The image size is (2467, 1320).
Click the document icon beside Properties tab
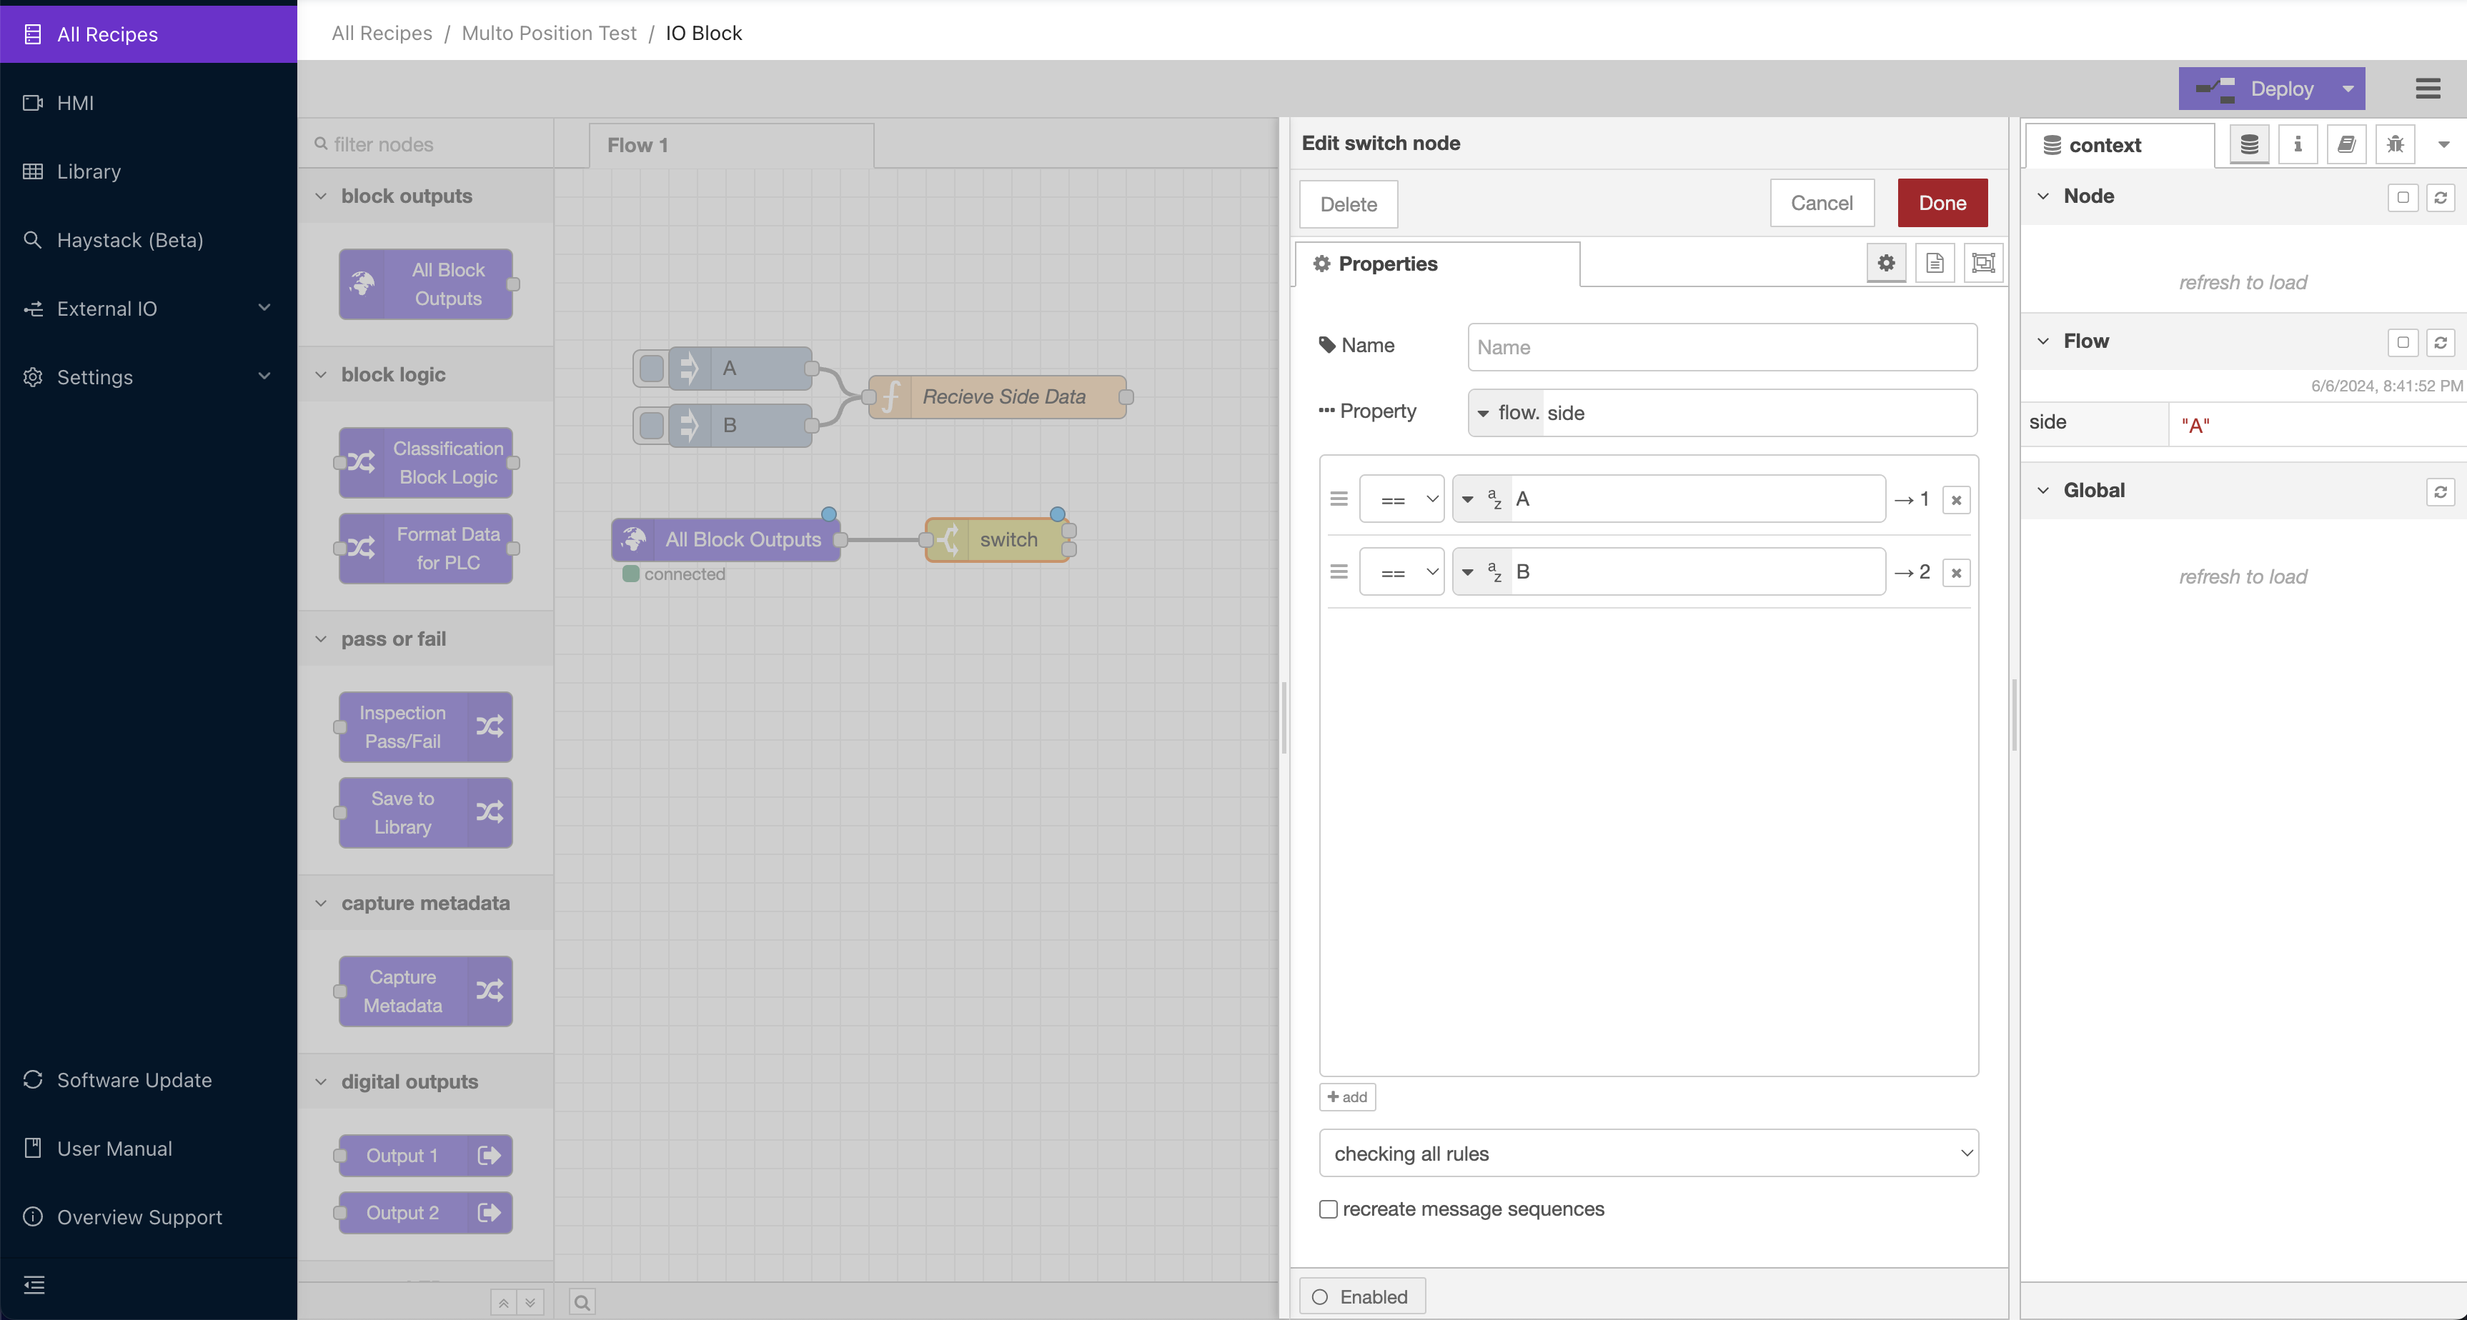[1935, 262]
